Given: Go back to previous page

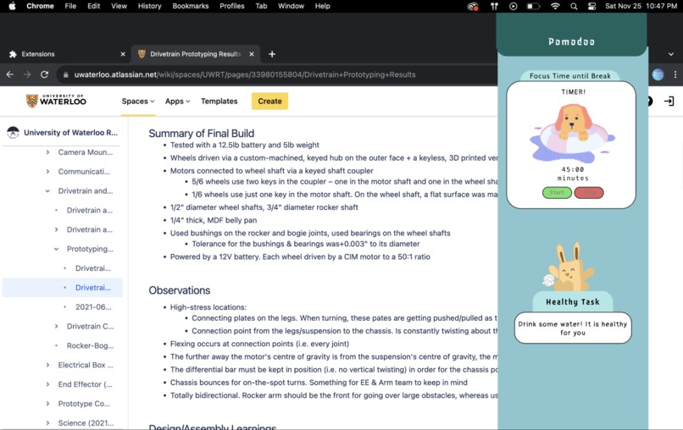Looking at the screenshot, I should click(x=10, y=74).
